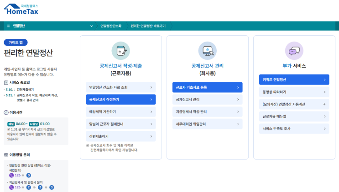The width and height of the screenshot is (339, 192).
Task: Click the speech bubble icon above 부가 서비스
Action: click(294, 51)
